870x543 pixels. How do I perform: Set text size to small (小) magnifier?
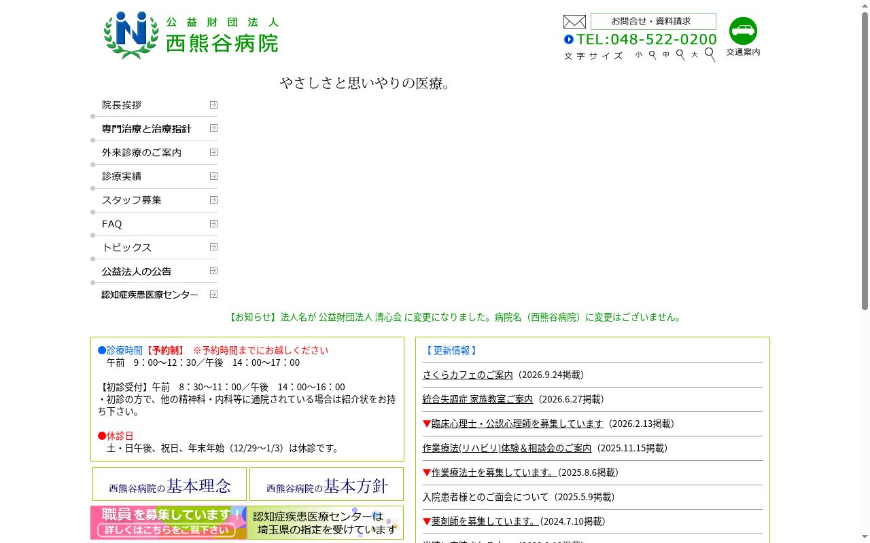pos(652,55)
